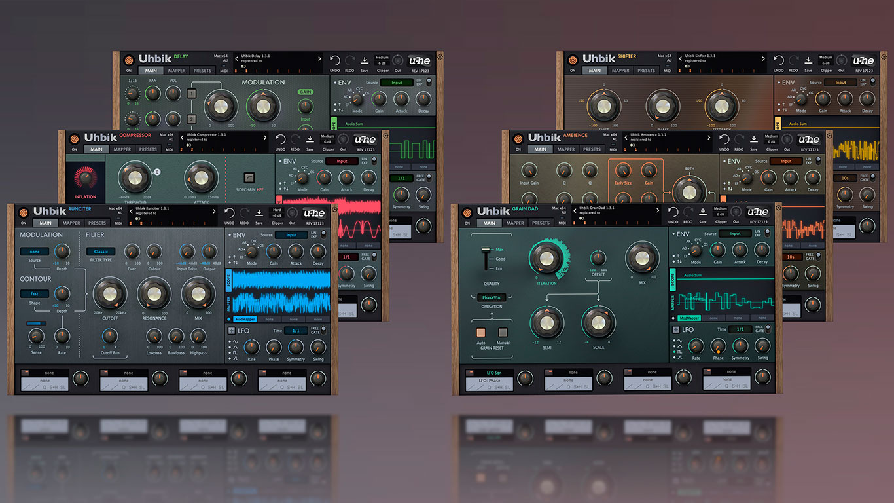Open the Presets tab in Grain Dad
The image size is (894, 503).
(541, 223)
